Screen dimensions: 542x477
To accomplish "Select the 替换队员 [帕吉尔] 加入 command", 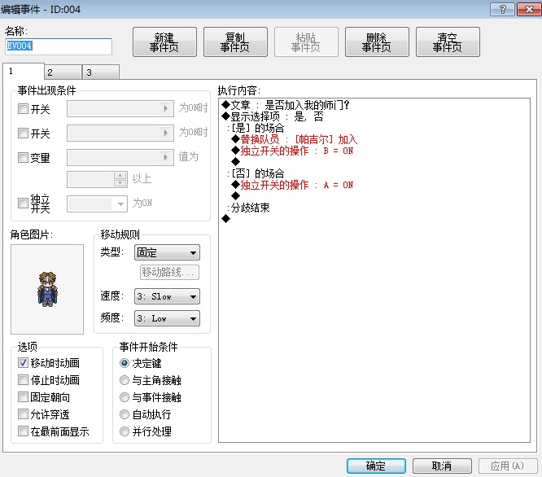I will click(295, 139).
